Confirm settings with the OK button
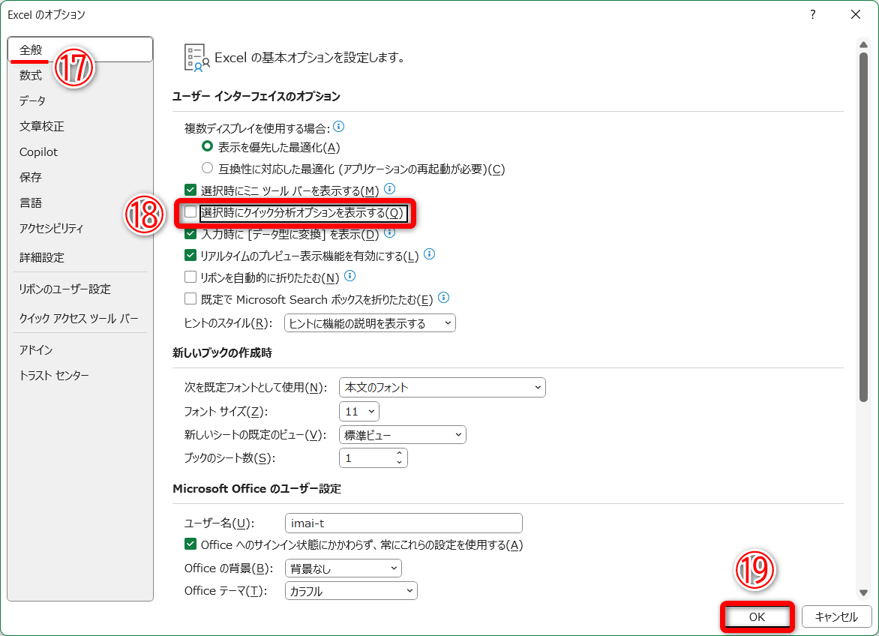Screen dimensions: 879x636 click(x=757, y=616)
